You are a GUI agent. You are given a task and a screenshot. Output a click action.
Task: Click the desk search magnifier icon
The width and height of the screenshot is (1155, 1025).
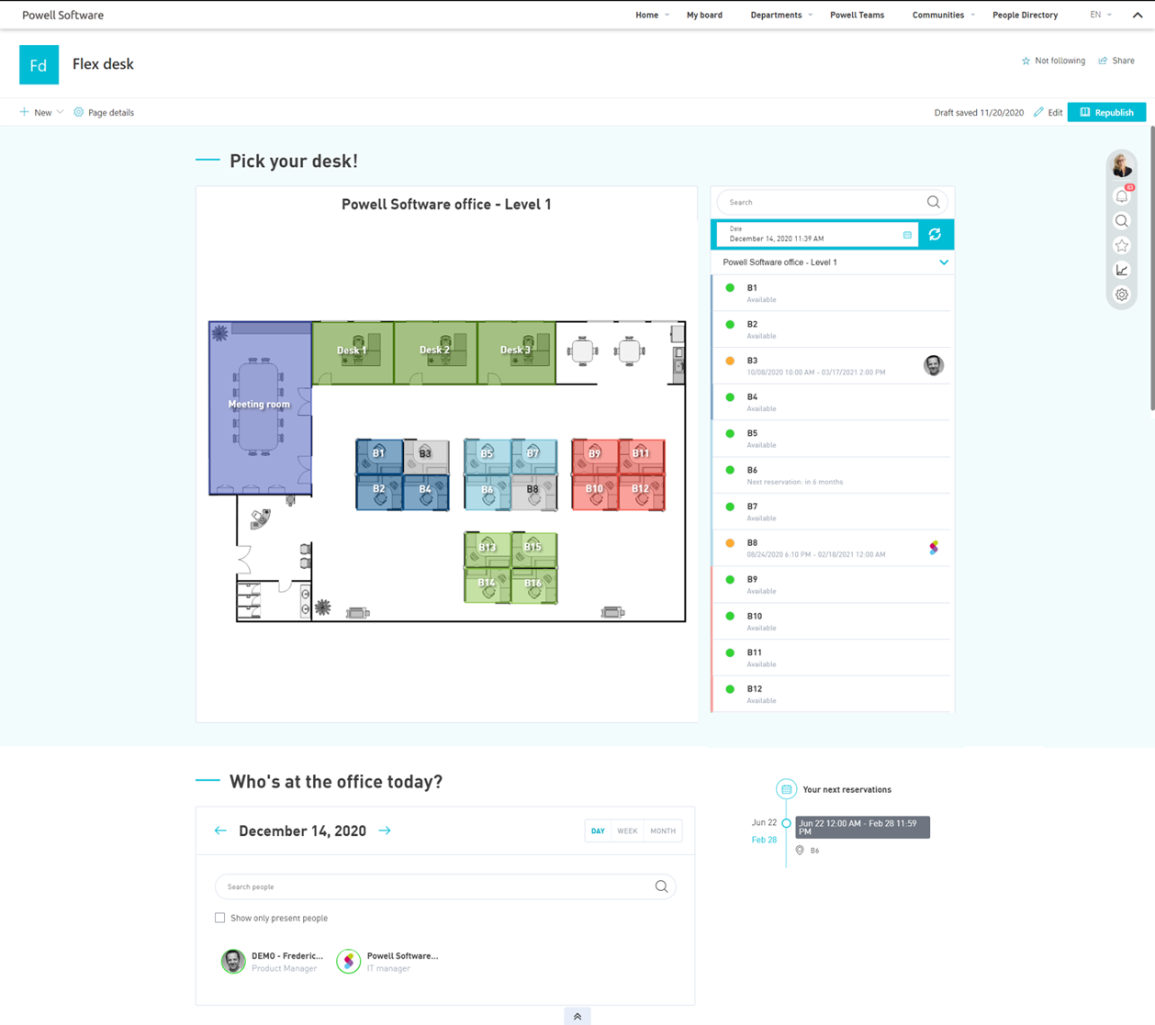click(933, 202)
